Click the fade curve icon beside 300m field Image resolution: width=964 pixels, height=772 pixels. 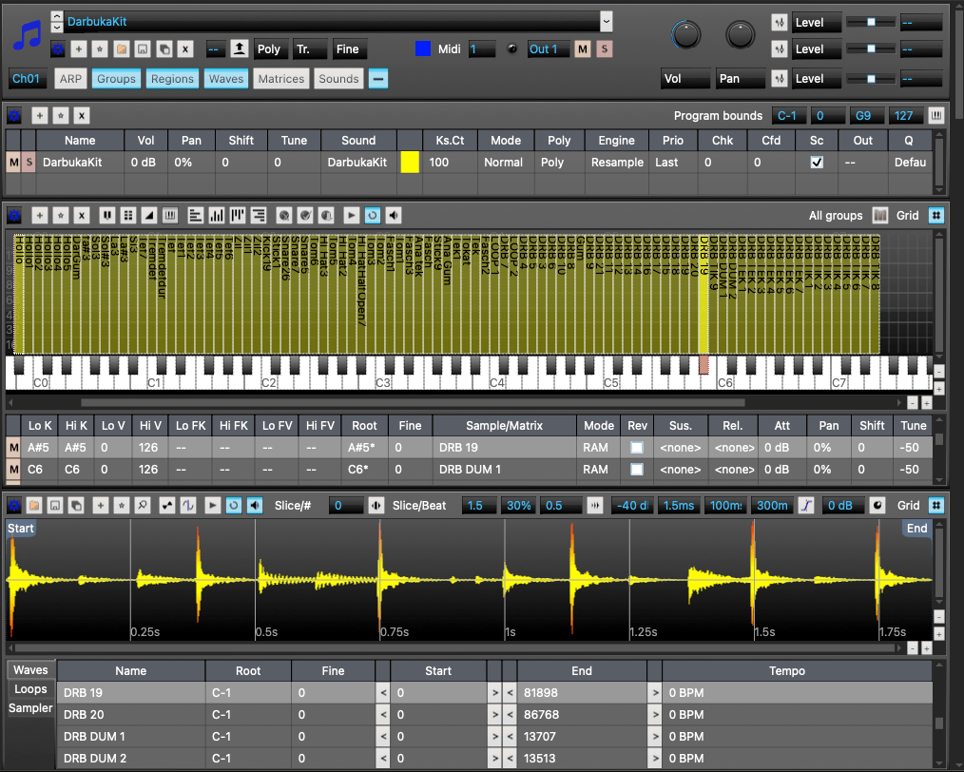tap(806, 505)
